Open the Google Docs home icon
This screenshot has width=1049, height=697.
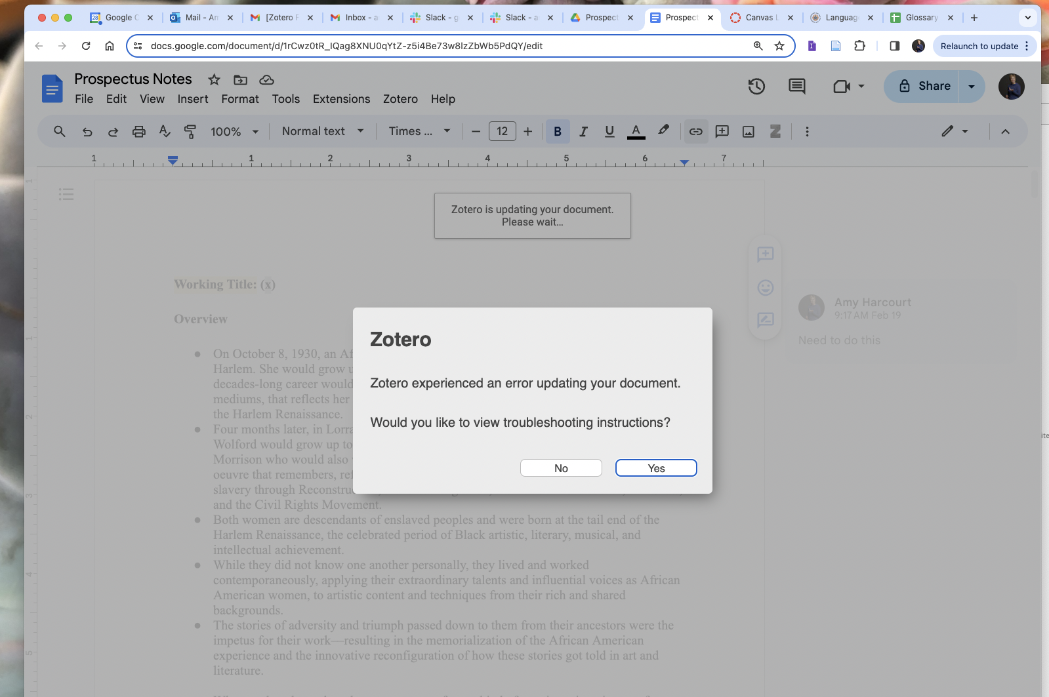click(52, 89)
